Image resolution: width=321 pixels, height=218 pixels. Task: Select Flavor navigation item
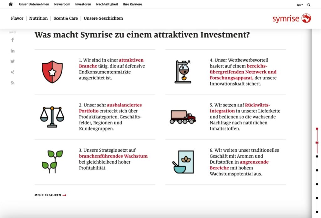[17, 19]
